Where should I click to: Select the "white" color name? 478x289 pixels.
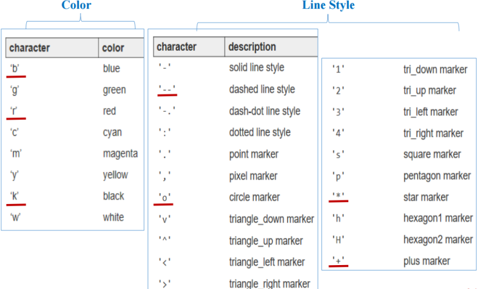(x=114, y=217)
